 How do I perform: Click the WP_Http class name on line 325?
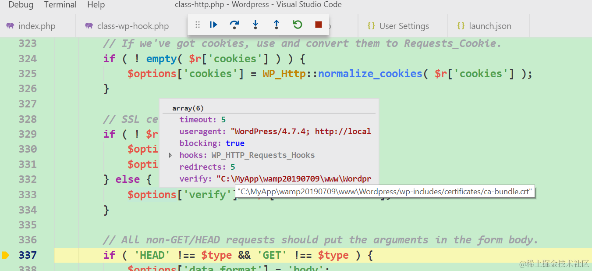click(284, 74)
